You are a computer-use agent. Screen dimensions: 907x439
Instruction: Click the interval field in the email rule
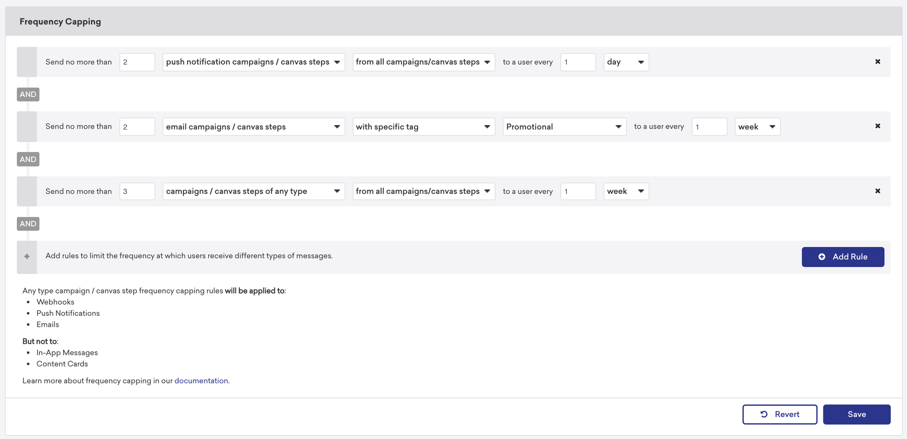point(709,127)
